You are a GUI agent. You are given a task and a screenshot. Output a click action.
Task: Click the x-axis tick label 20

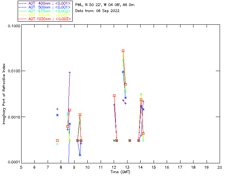(220, 167)
